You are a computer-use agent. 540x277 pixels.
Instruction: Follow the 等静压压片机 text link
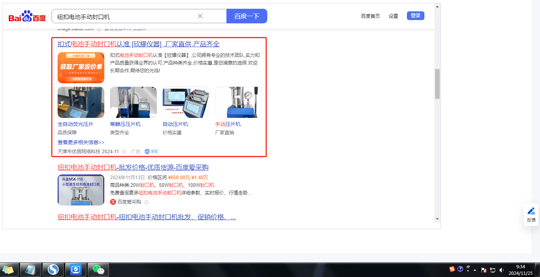(x=125, y=124)
